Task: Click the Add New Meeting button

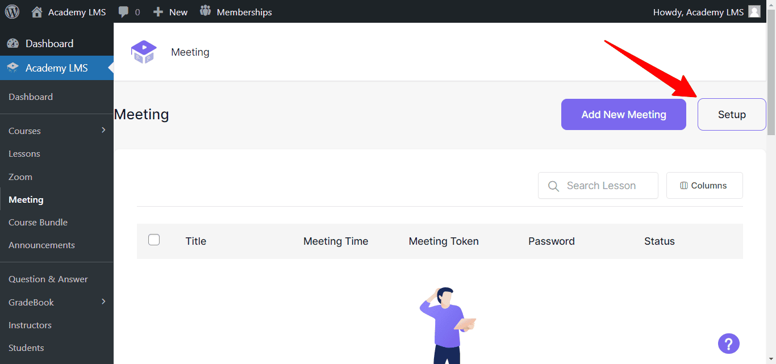Action: click(x=624, y=115)
